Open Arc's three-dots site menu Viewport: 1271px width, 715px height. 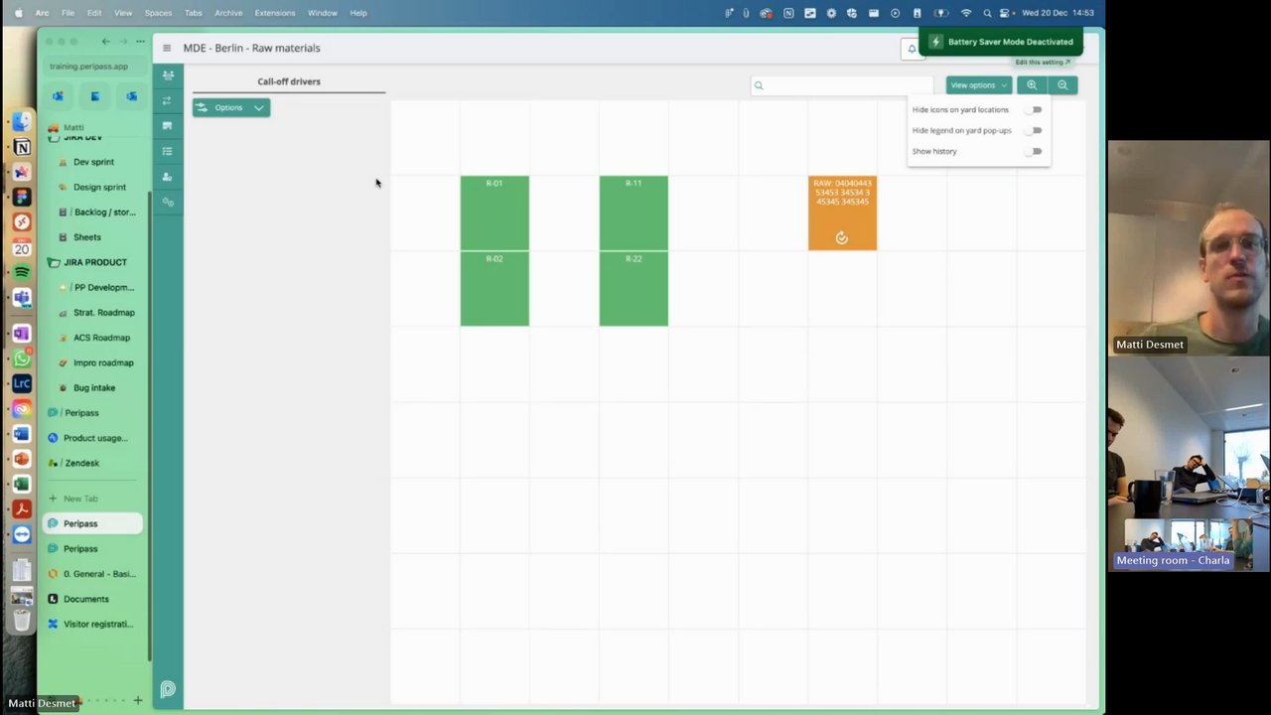point(140,42)
